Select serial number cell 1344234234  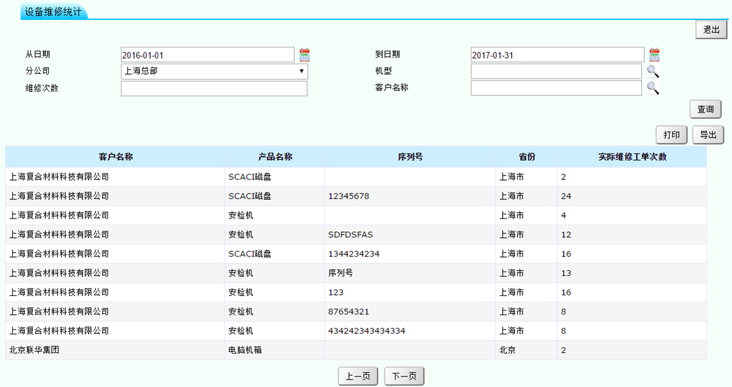click(x=410, y=254)
